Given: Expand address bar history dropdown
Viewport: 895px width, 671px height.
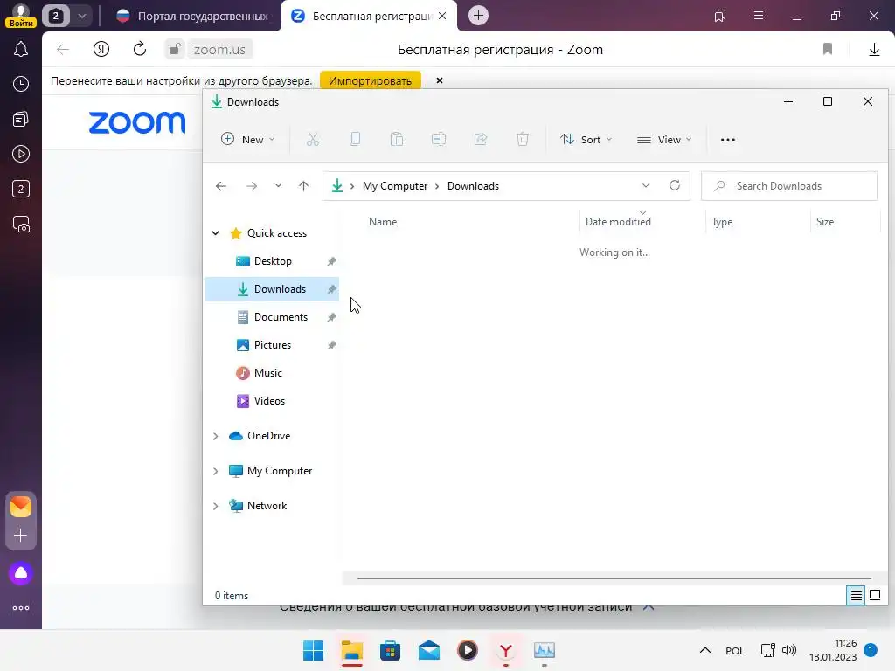Looking at the screenshot, I should [x=646, y=185].
